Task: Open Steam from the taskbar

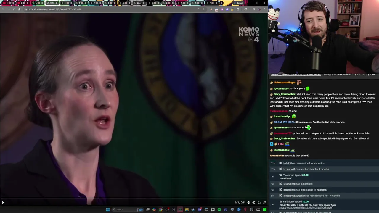Action: click(x=193, y=209)
